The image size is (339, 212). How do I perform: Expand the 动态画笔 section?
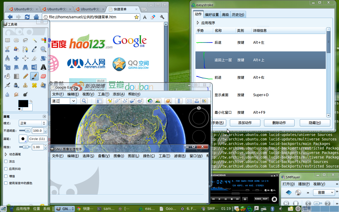(x=6, y=154)
